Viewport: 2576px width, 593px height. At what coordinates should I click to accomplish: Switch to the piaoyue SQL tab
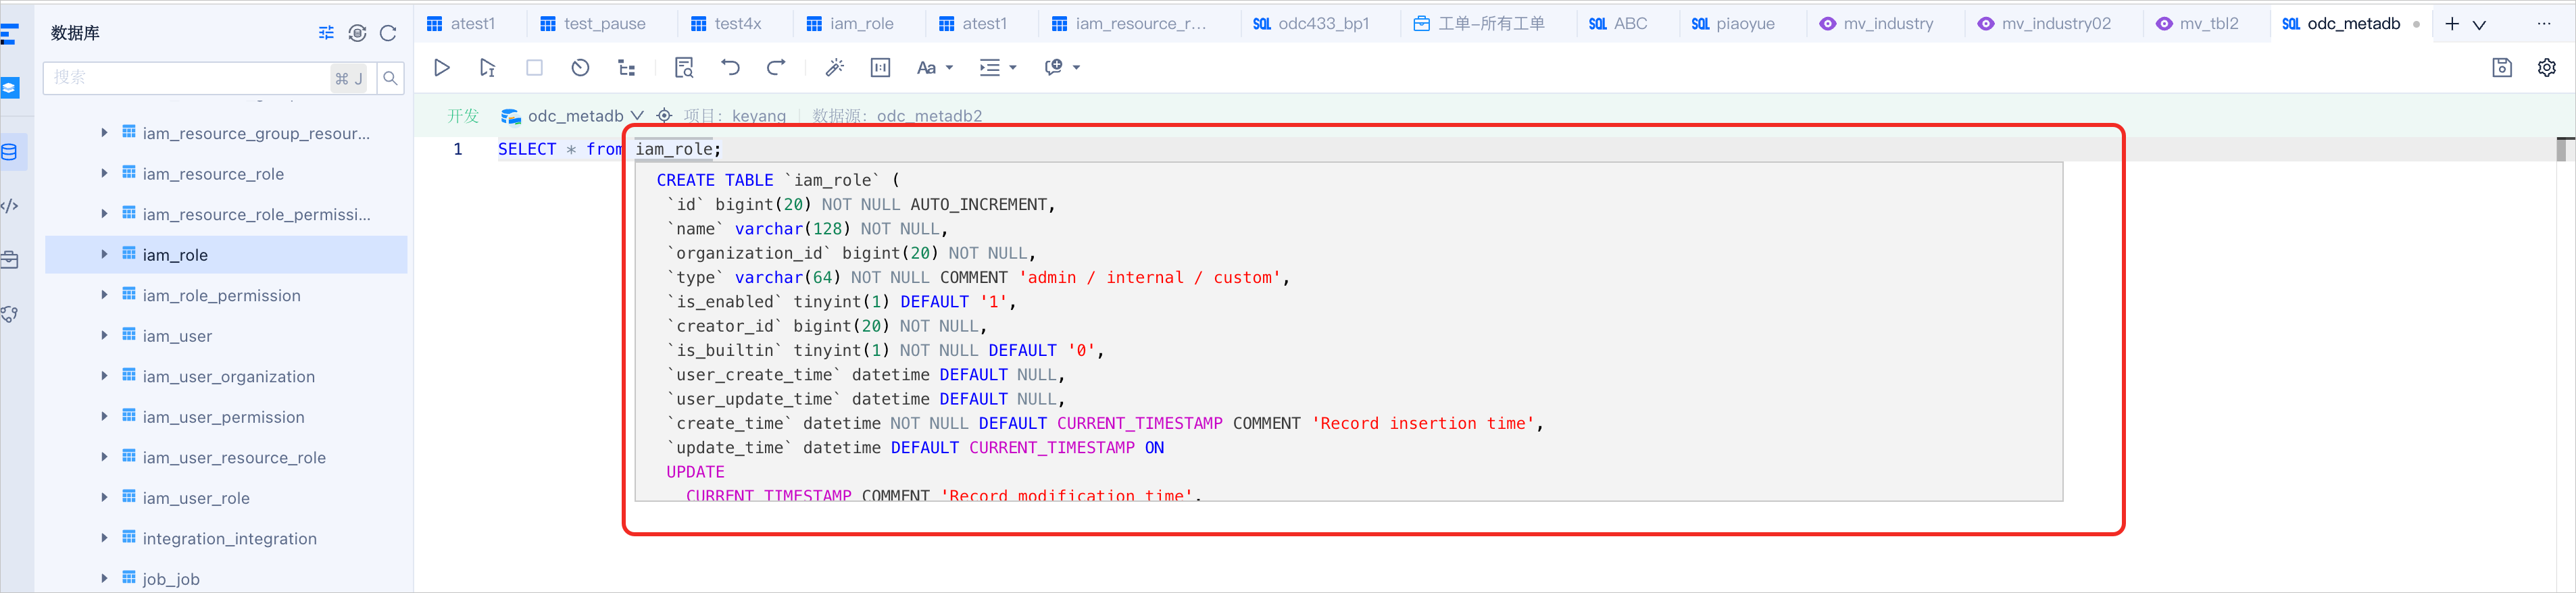(1733, 23)
